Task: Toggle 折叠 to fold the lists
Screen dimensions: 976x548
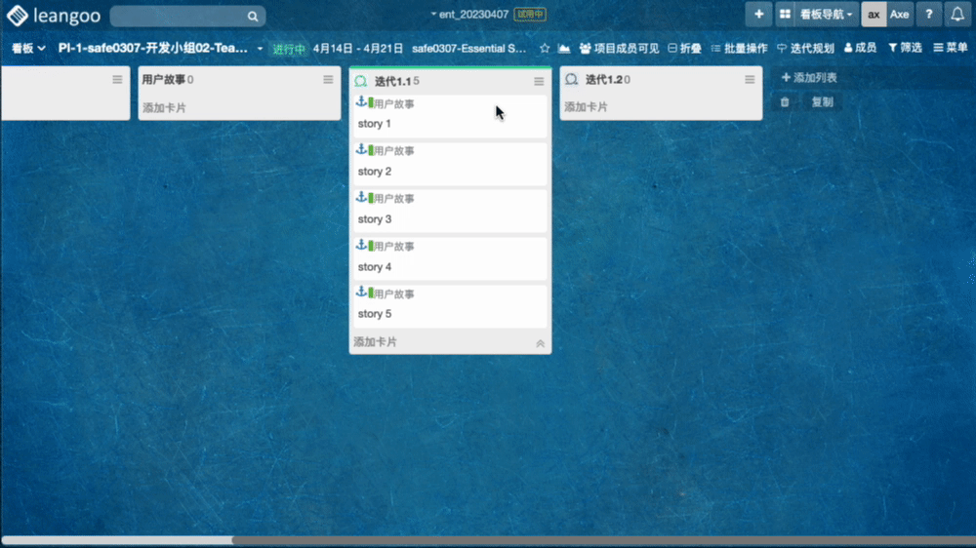Action: click(684, 48)
